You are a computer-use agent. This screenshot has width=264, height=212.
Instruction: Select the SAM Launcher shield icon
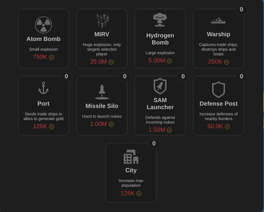pos(160,86)
